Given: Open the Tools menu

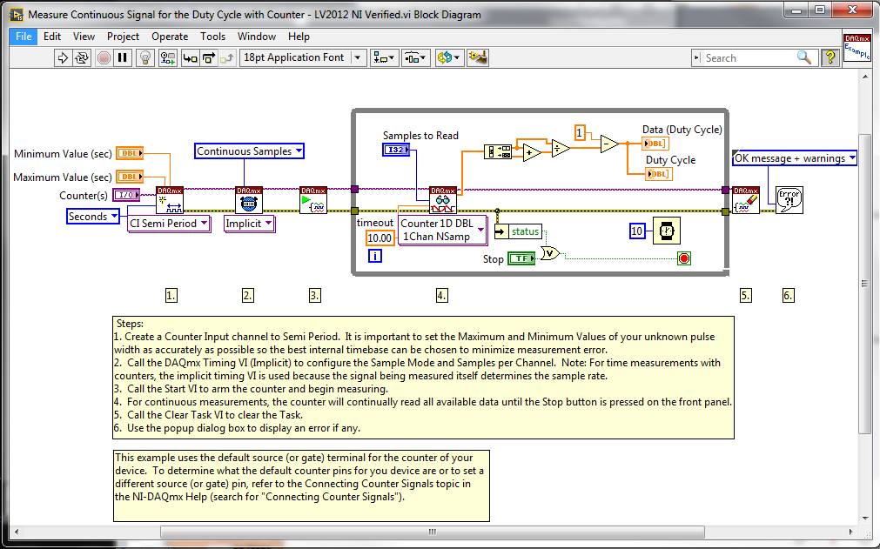Looking at the screenshot, I should (x=212, y=37).
